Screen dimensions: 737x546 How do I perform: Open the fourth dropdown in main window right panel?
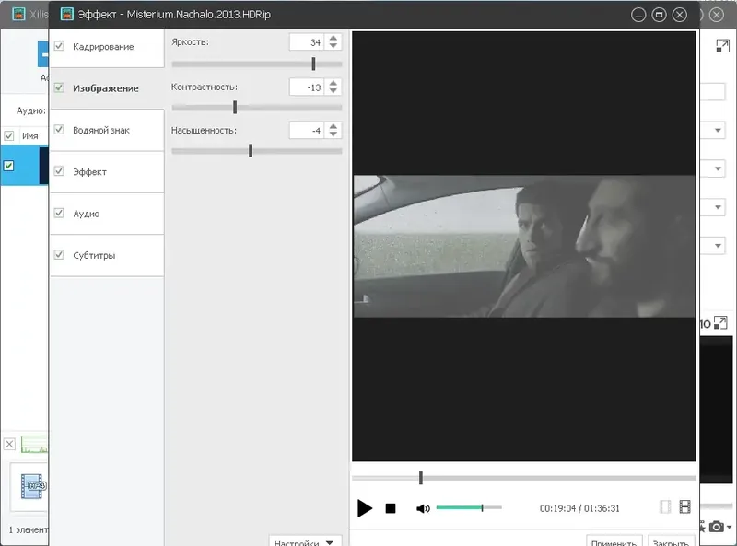(718, 246)
